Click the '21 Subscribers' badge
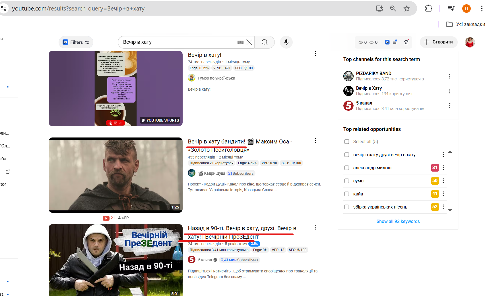Screen dimensions: 485x296 [241, 173]
